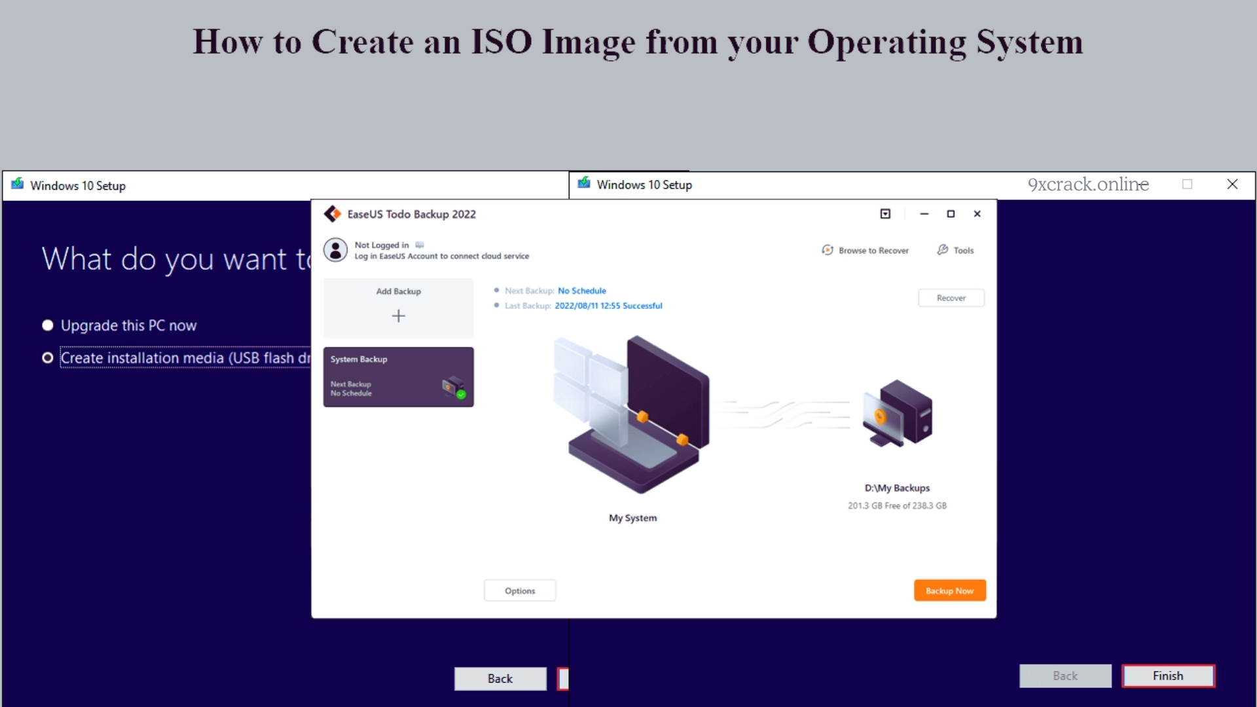
Task: Click the plus icon under Add Backup
Action: coord(398,316)
